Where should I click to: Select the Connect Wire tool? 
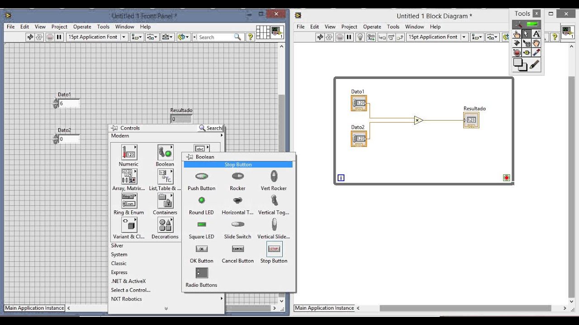click(x=517, y=43)
